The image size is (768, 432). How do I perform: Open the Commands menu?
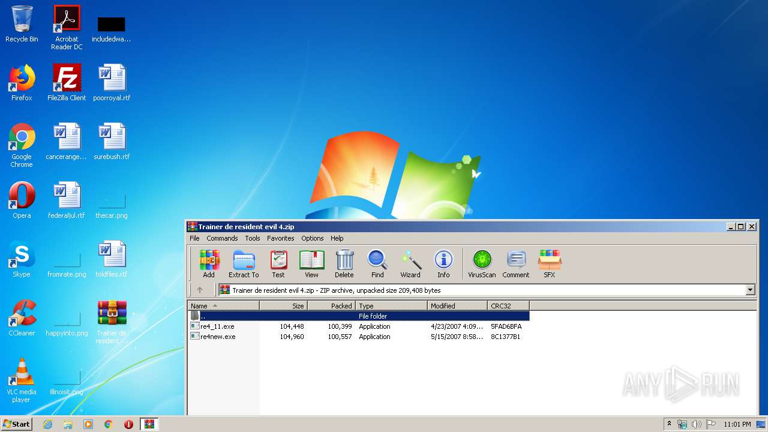pos(222,238)
